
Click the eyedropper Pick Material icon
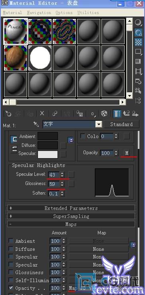tap(36, 124)
